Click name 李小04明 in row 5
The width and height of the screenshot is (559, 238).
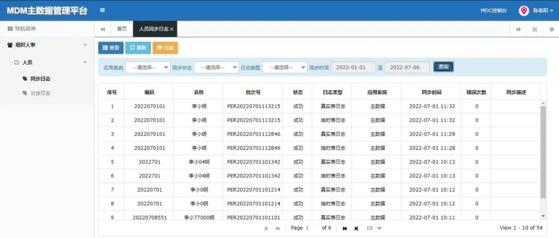click(x=199, y=162)
